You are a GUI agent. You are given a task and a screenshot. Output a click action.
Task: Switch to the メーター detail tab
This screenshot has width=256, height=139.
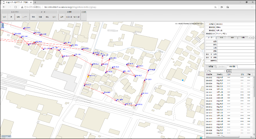(211, 38)
